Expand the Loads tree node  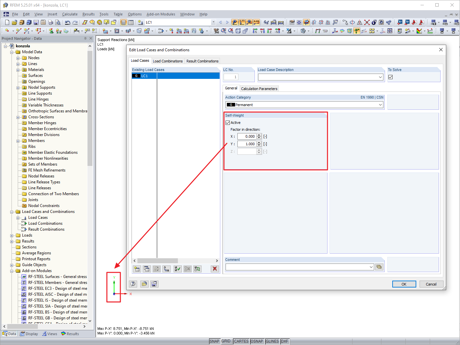click(x=12, y=235)
